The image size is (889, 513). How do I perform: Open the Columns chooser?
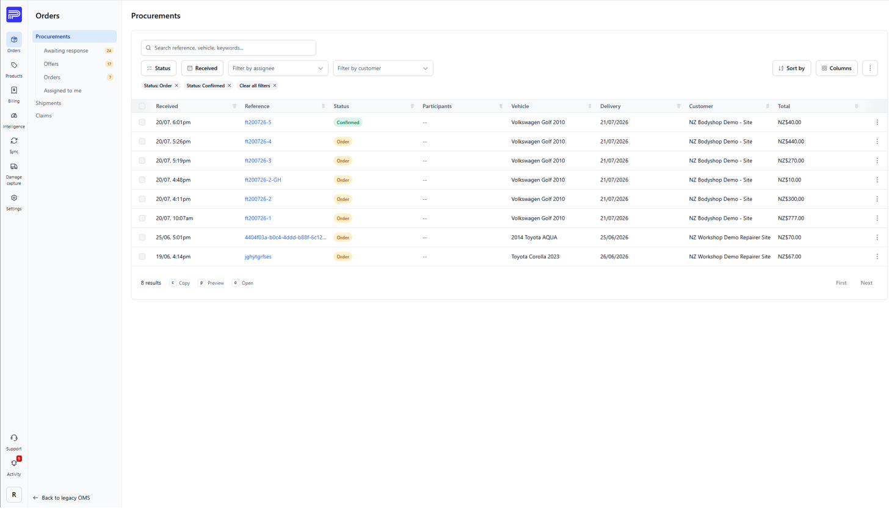836,68
